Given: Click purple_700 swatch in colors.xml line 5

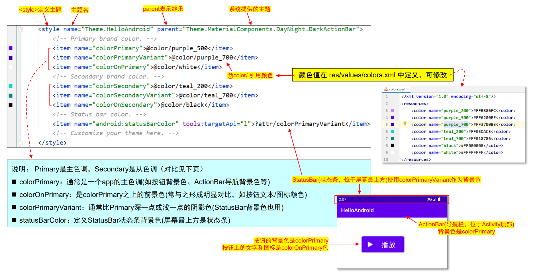Looking at the screenshot, I should pos(392,124).
